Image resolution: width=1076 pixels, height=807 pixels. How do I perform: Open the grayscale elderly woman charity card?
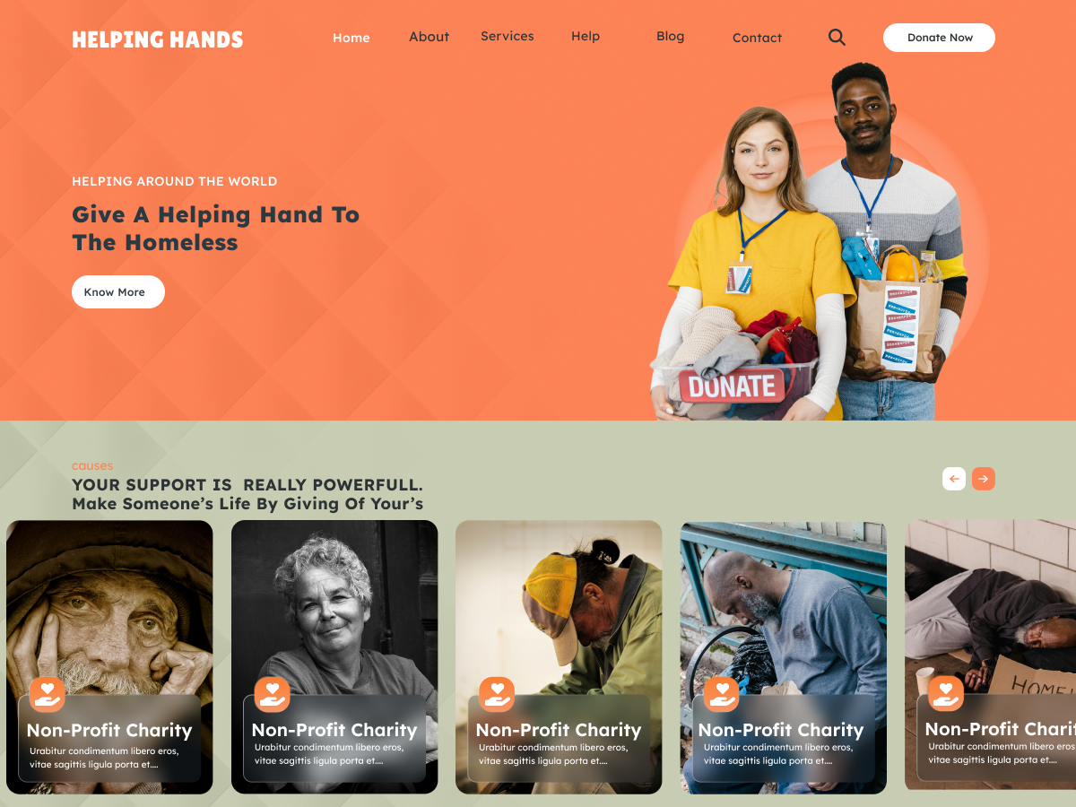(x=334, y=657)
